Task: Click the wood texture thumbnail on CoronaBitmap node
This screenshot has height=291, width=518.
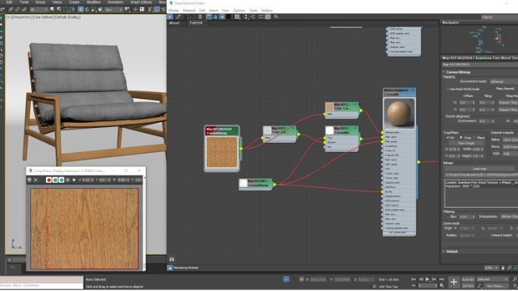Action: [x=221, y=152]
